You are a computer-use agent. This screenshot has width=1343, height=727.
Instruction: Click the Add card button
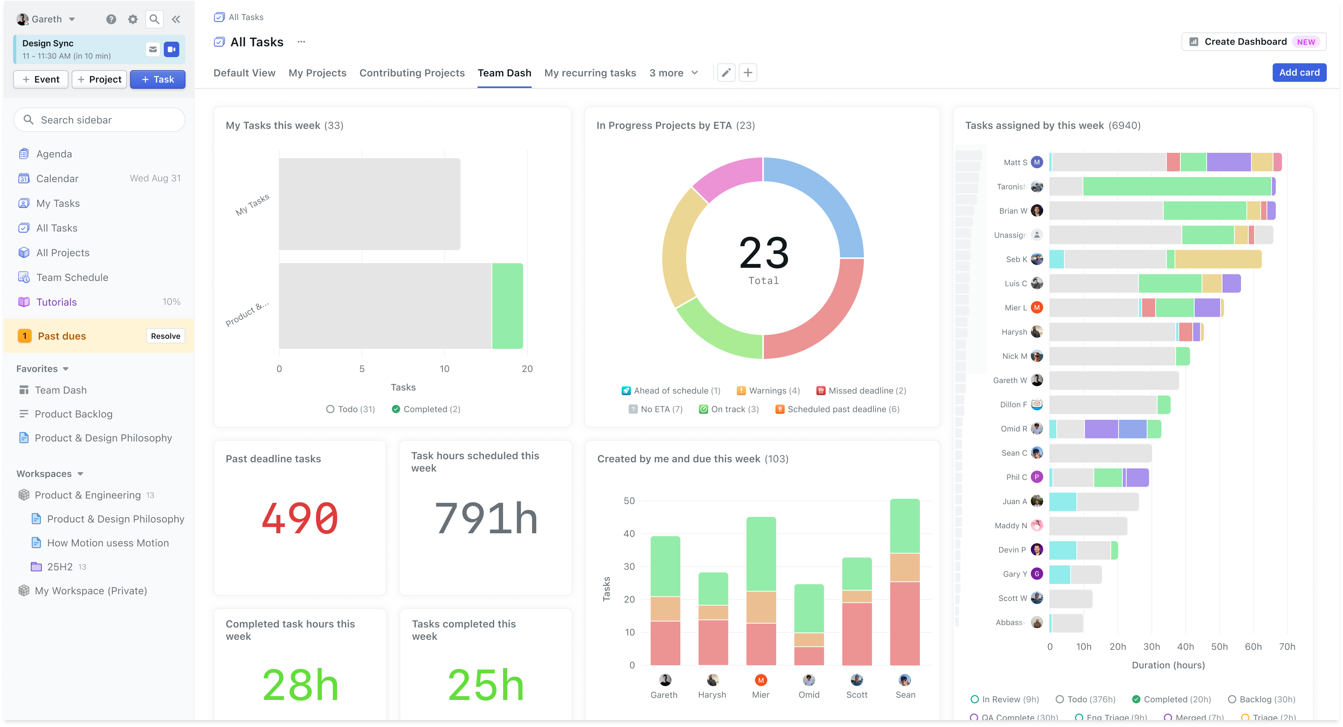1299,73
